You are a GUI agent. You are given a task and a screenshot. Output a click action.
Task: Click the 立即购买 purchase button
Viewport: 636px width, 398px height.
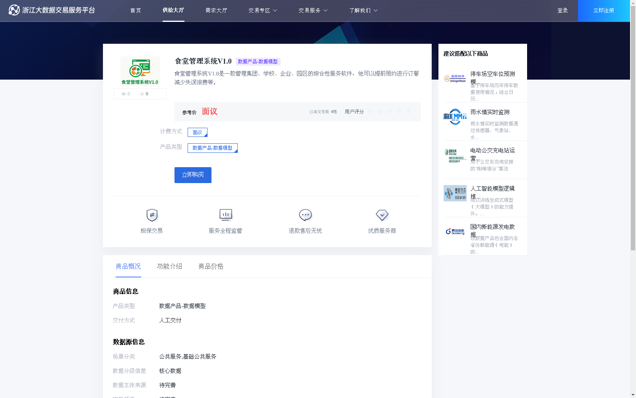tap(192, 175)
